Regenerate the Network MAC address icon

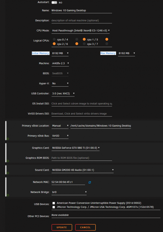tap(90, 182)
